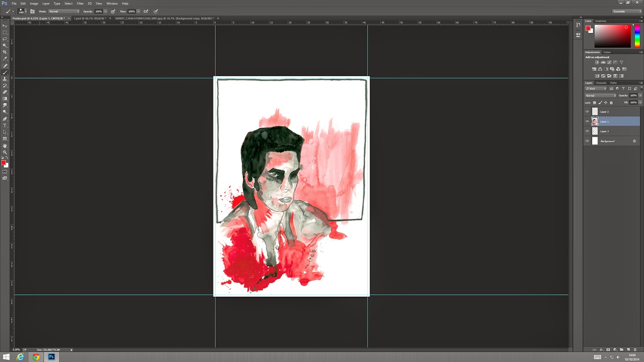Select the Eyedropper tool
Screen dimensions: 644x362
point(5,59)
